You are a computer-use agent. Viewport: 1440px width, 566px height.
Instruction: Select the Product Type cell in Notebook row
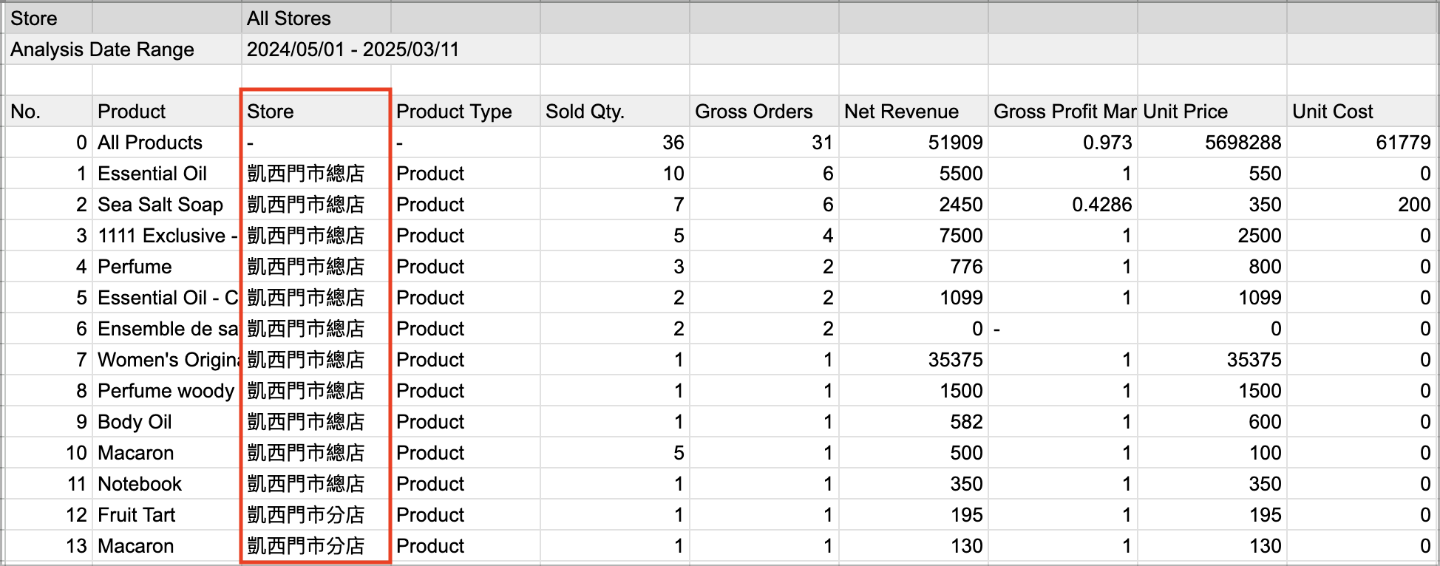pyautogui.click(x=466, y=484)
